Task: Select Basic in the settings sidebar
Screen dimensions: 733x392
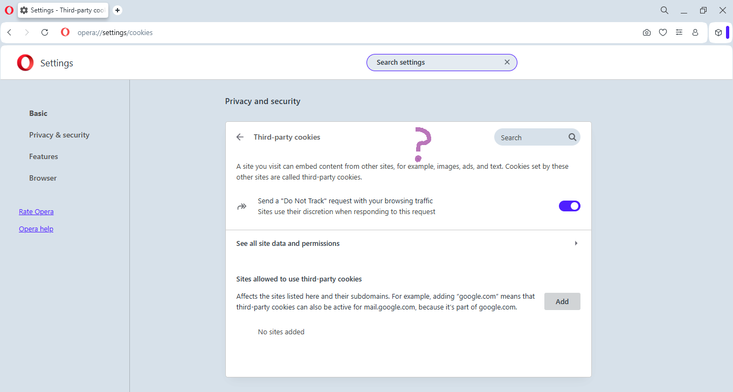Action: point(38,113)
